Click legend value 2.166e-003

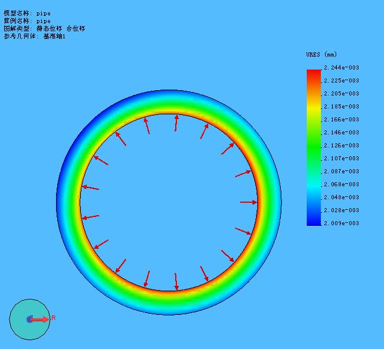point(342,120)
